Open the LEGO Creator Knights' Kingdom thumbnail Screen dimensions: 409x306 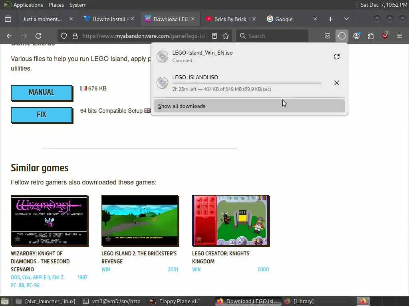click(231, 221)
